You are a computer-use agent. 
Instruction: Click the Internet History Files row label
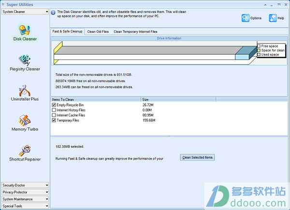click(71, 110)
